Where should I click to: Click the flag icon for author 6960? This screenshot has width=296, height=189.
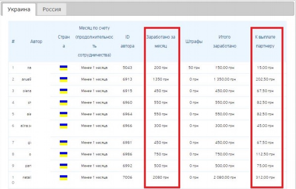click(x=63, y=103)
